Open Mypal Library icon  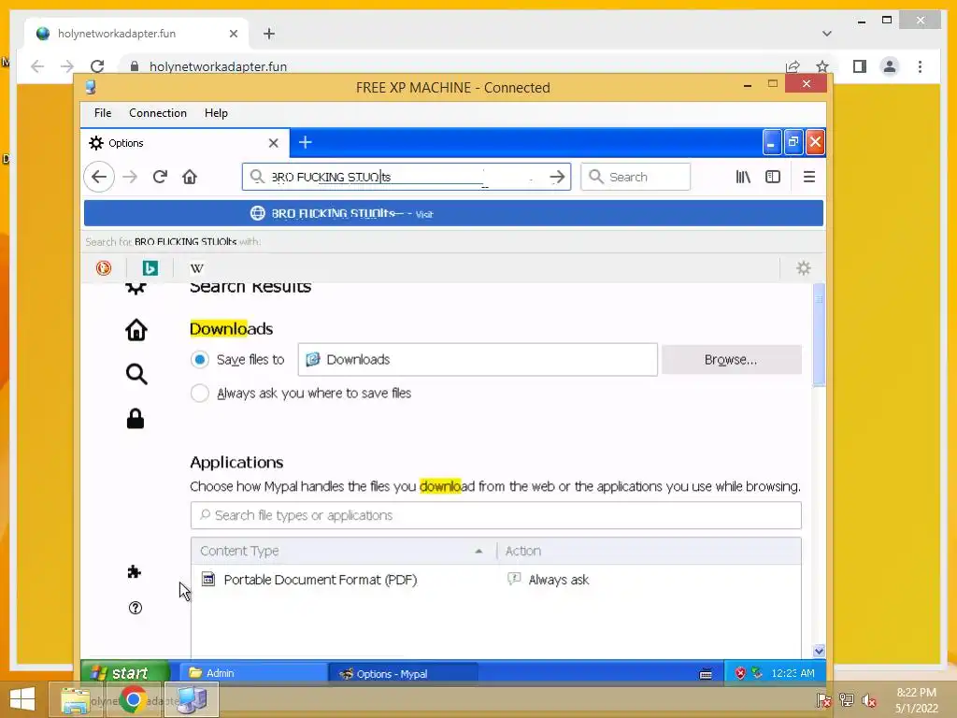(x=743, y=177)
